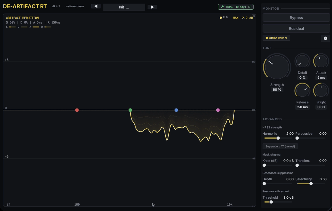332x211 pixels.
Task: Click the resonance Threshold slider handle
Action: 271,202
